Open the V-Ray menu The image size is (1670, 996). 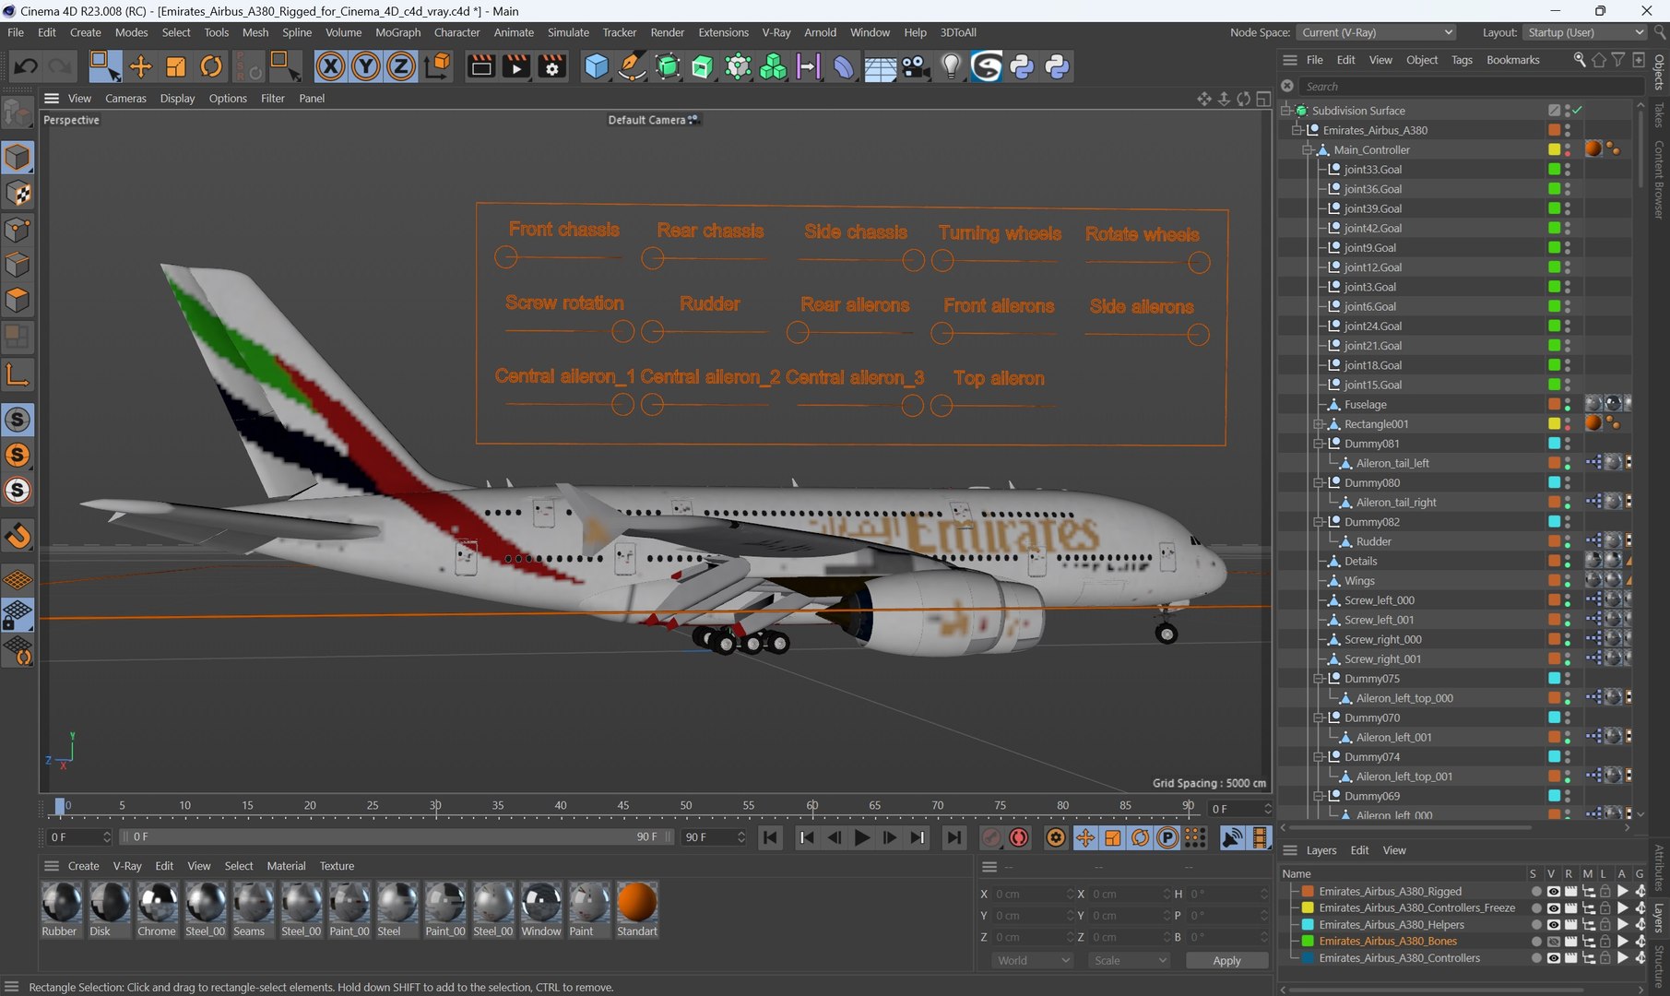776,32
